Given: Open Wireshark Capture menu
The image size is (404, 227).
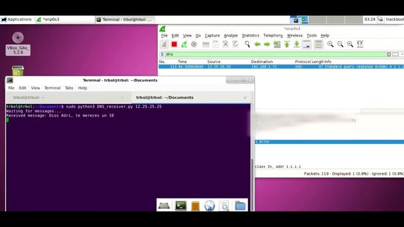Looking at the screenshot, I should (212, 35).
